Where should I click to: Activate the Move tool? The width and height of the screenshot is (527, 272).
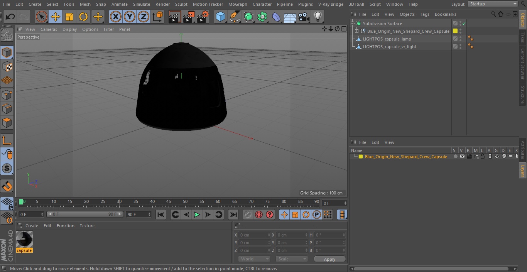56,17
